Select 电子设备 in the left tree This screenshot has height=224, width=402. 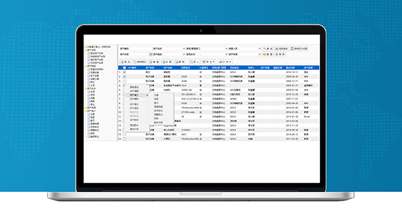[96, 75]
